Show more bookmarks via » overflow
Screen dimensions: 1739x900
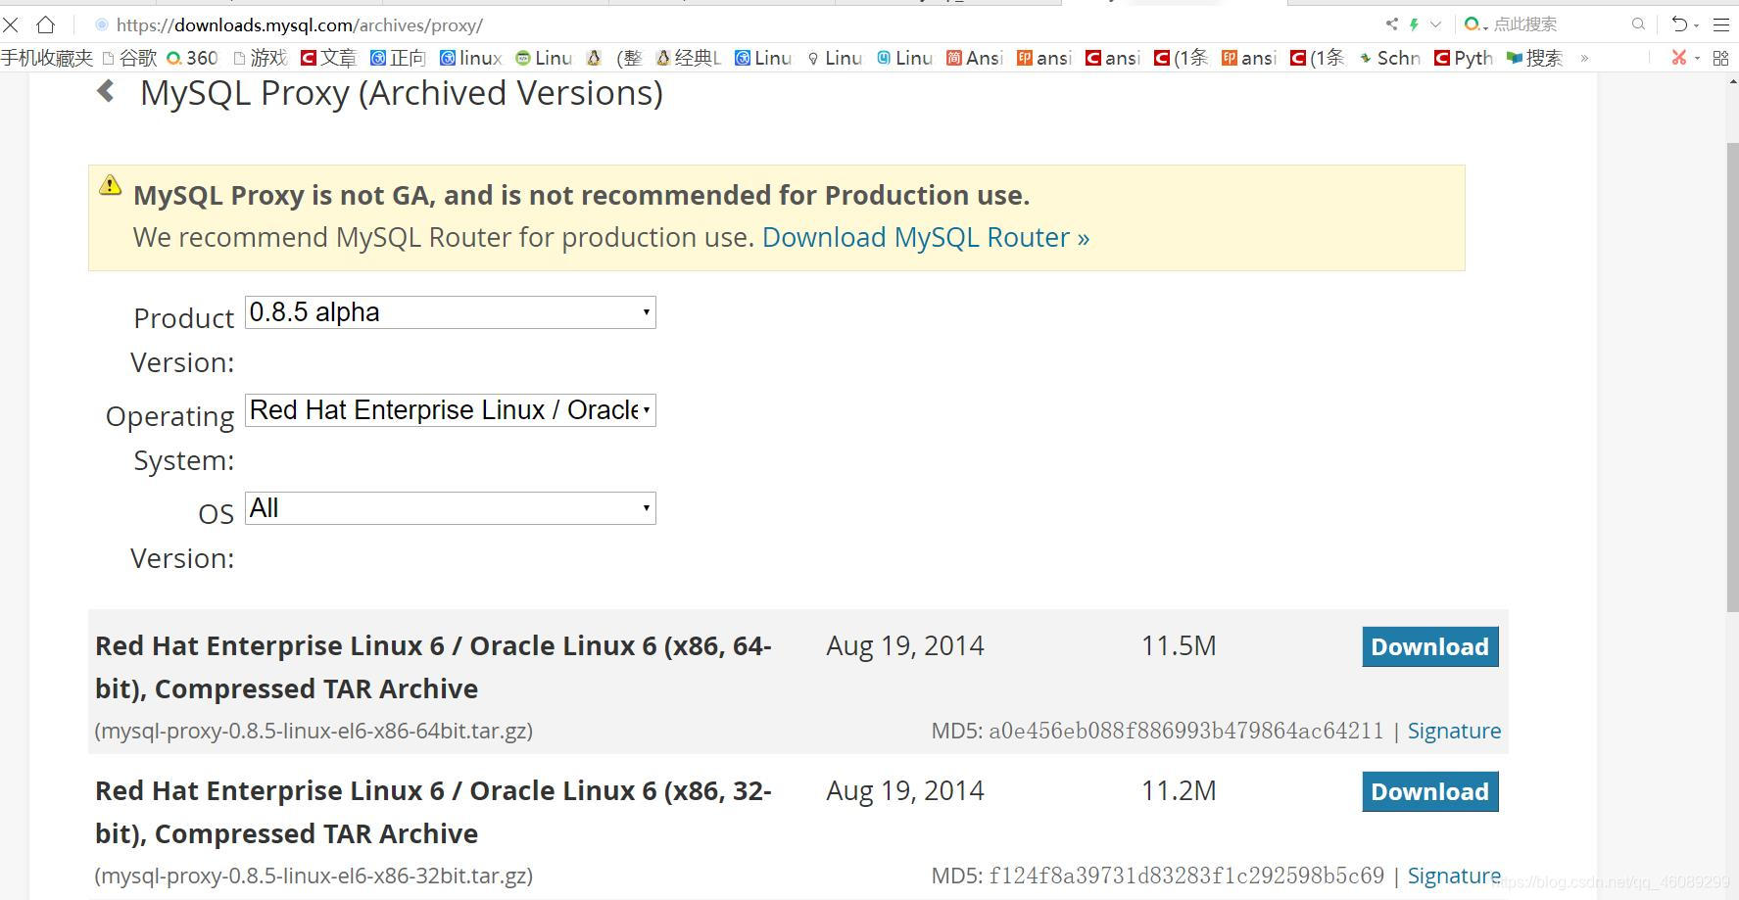click(x=1584, y=58)
